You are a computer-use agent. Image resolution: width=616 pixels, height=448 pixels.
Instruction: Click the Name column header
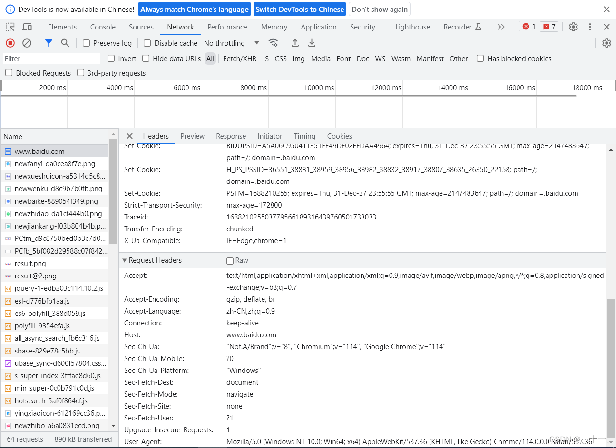coord(55,137)
